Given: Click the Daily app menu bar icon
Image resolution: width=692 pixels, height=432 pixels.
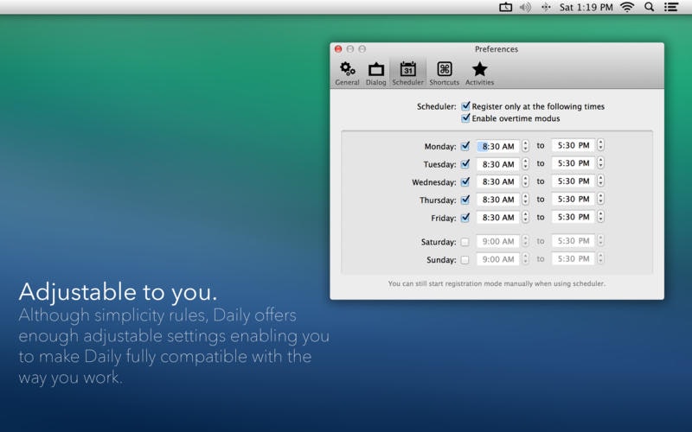Looking at the screenshot, I should click(x=505, y=7).
